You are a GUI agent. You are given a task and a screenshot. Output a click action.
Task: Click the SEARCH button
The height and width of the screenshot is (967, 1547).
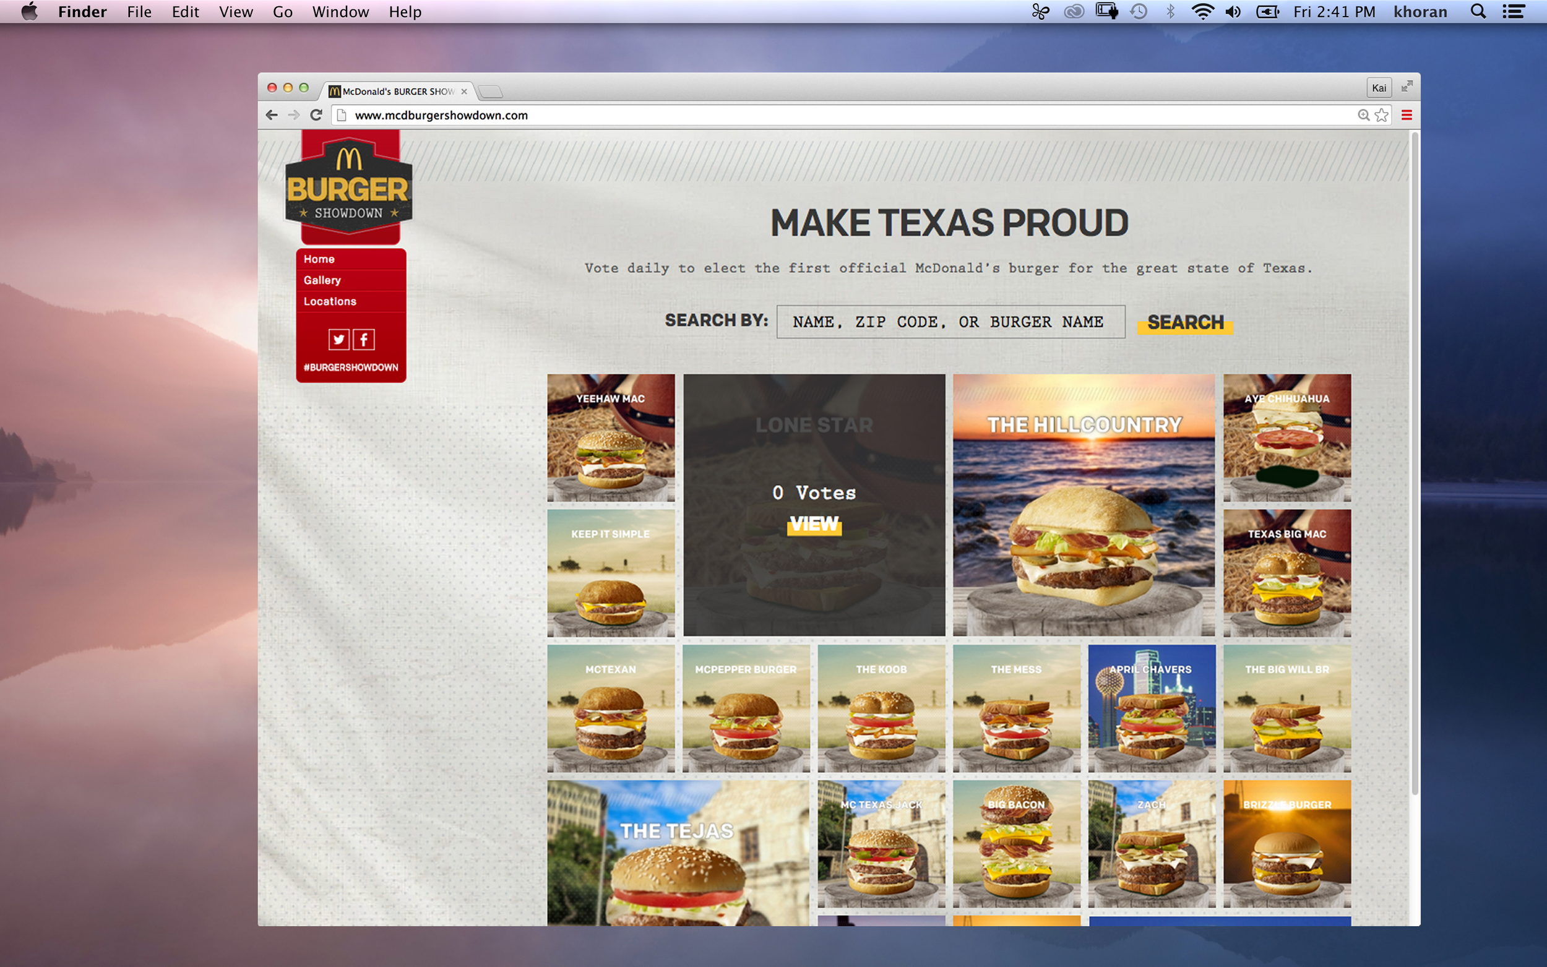coord(1185,322)
